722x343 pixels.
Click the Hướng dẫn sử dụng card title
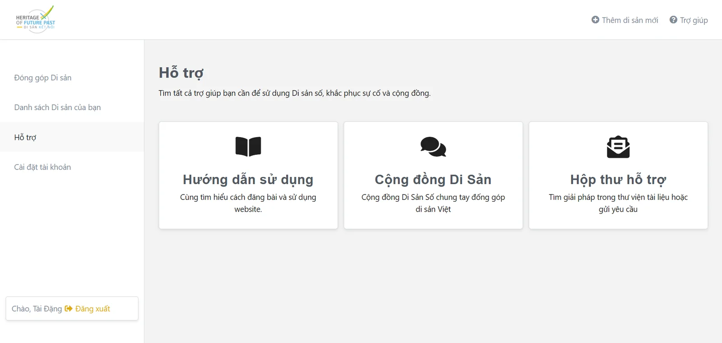248,180
